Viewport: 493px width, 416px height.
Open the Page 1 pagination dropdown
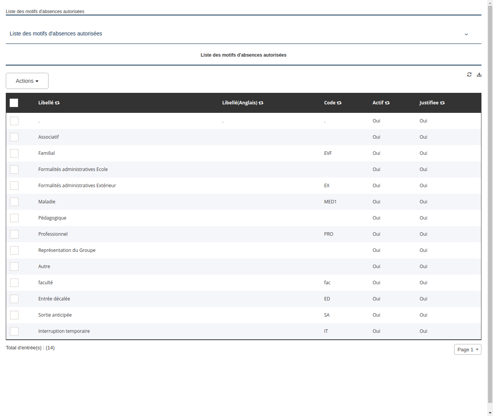click(468, 349)
